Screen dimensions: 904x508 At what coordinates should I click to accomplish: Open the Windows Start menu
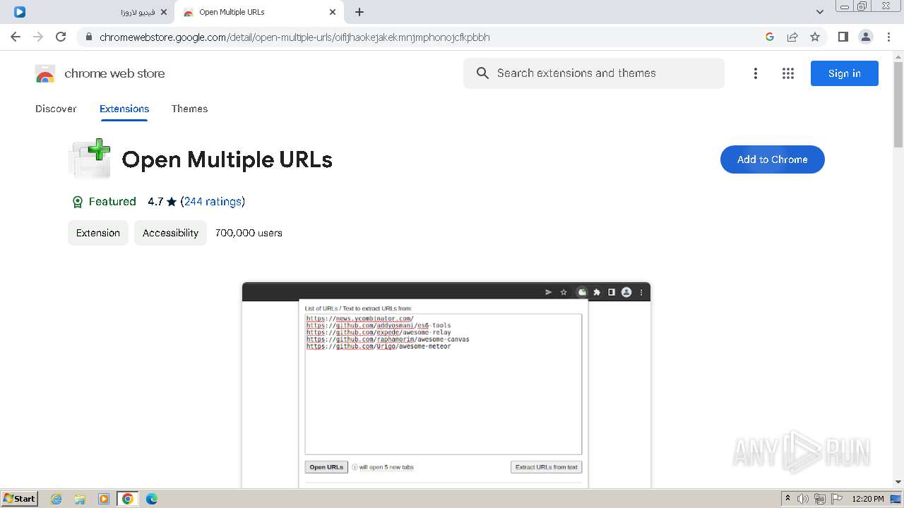[20, 499]
